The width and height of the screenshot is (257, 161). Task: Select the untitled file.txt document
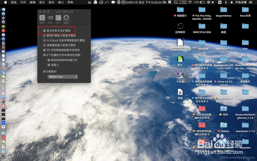click(x=180, y=43)
